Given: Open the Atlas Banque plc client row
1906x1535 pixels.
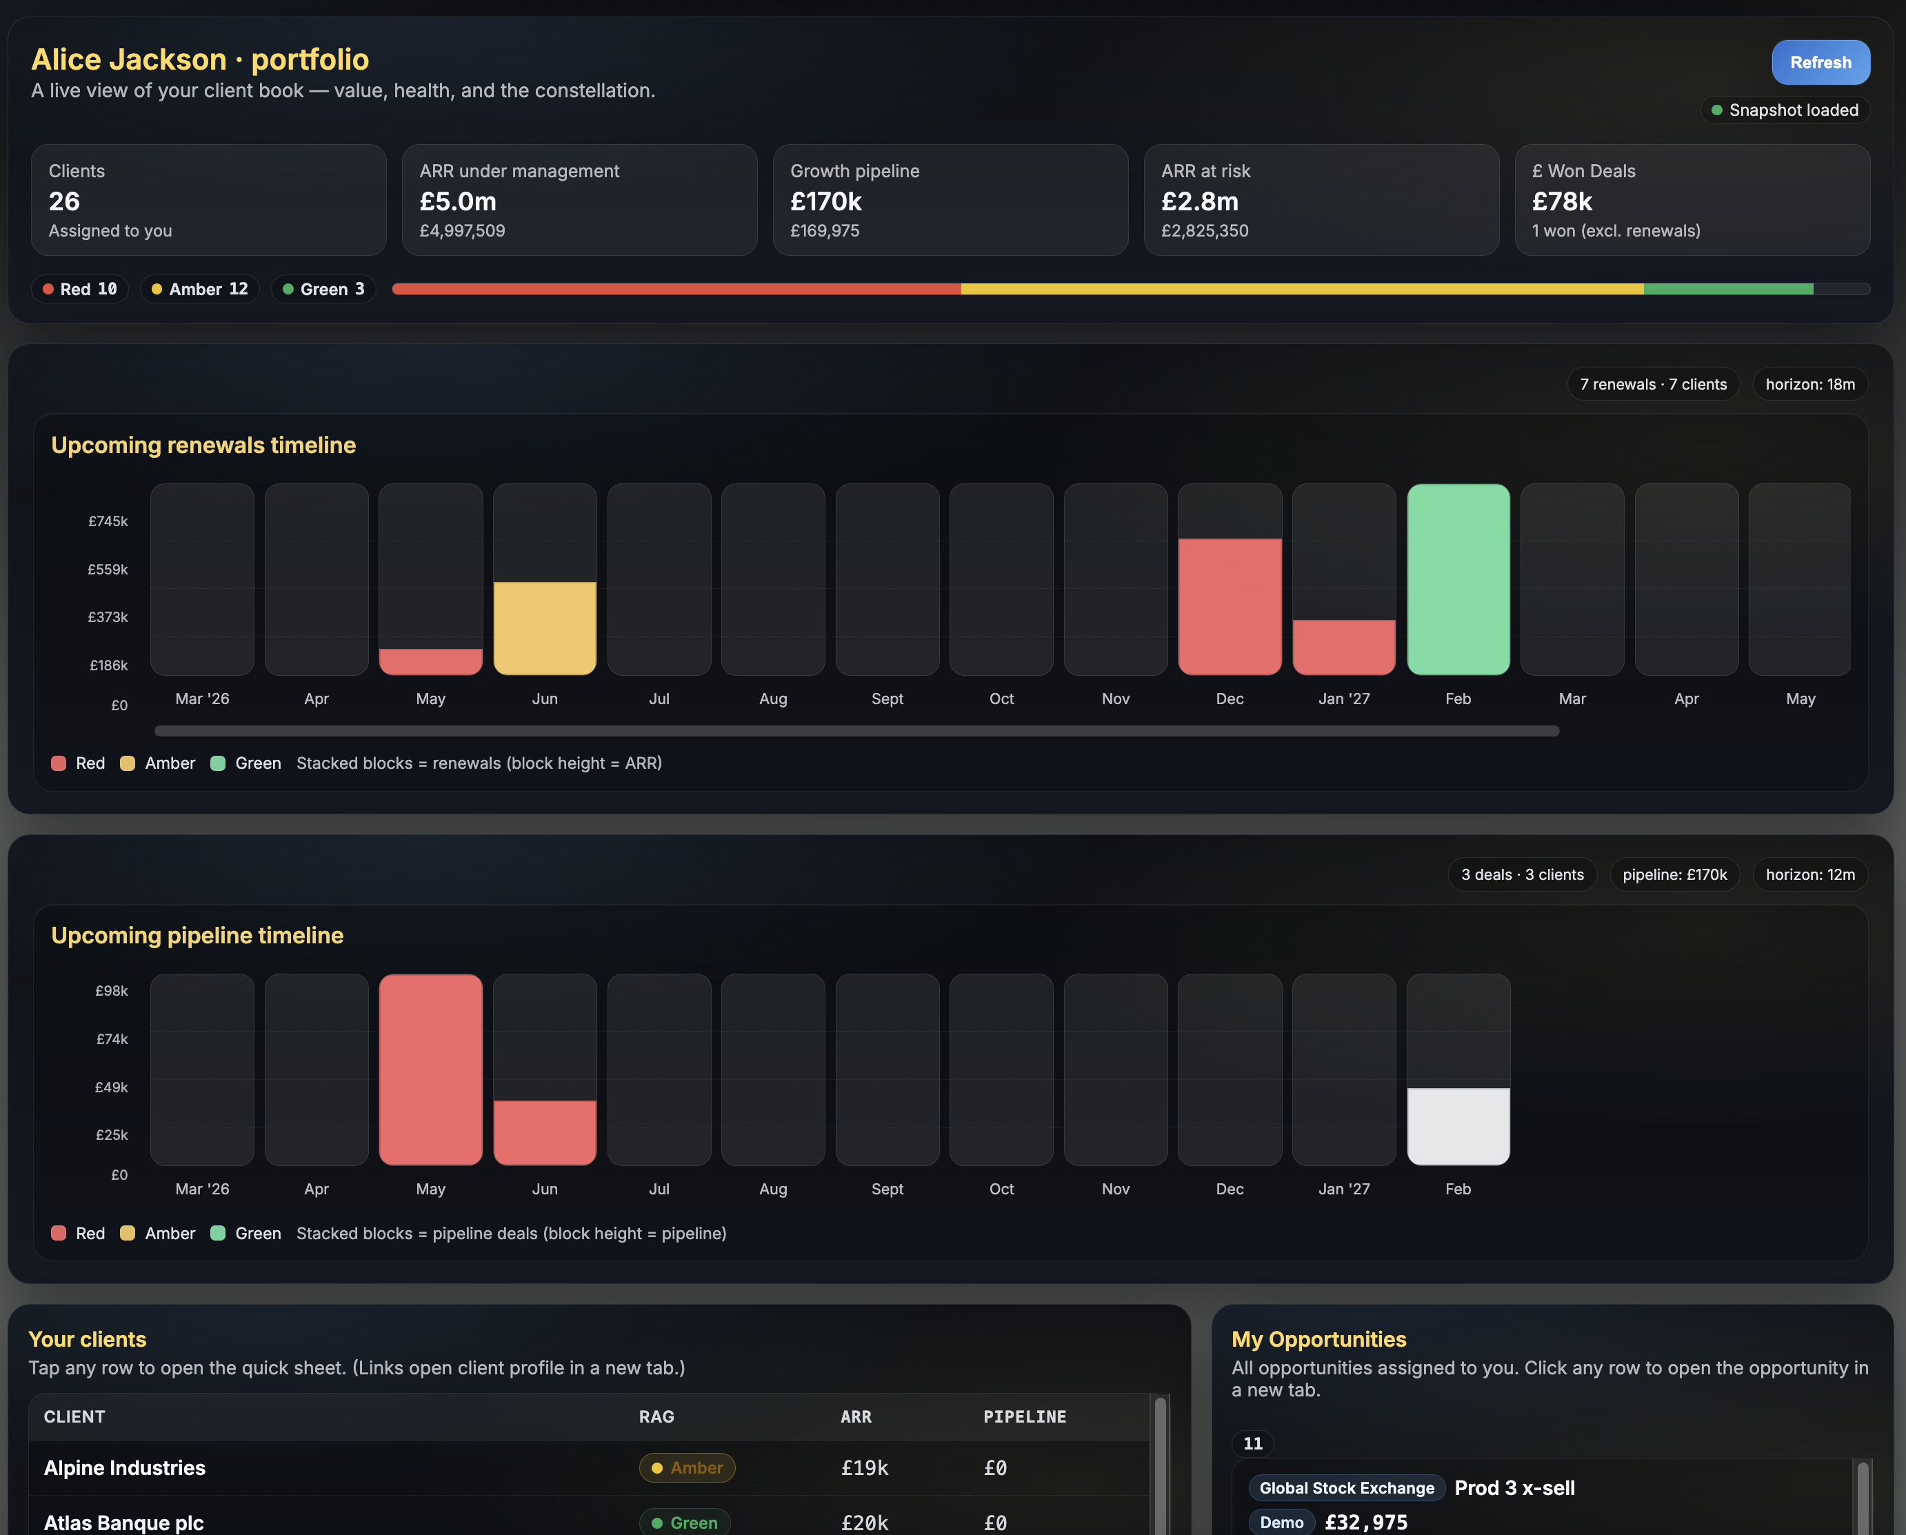Looking at the screenshot, I should point(354,1523).
